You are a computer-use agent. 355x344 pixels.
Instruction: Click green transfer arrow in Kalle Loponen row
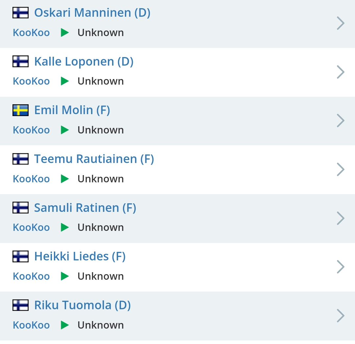click(65, 81)
